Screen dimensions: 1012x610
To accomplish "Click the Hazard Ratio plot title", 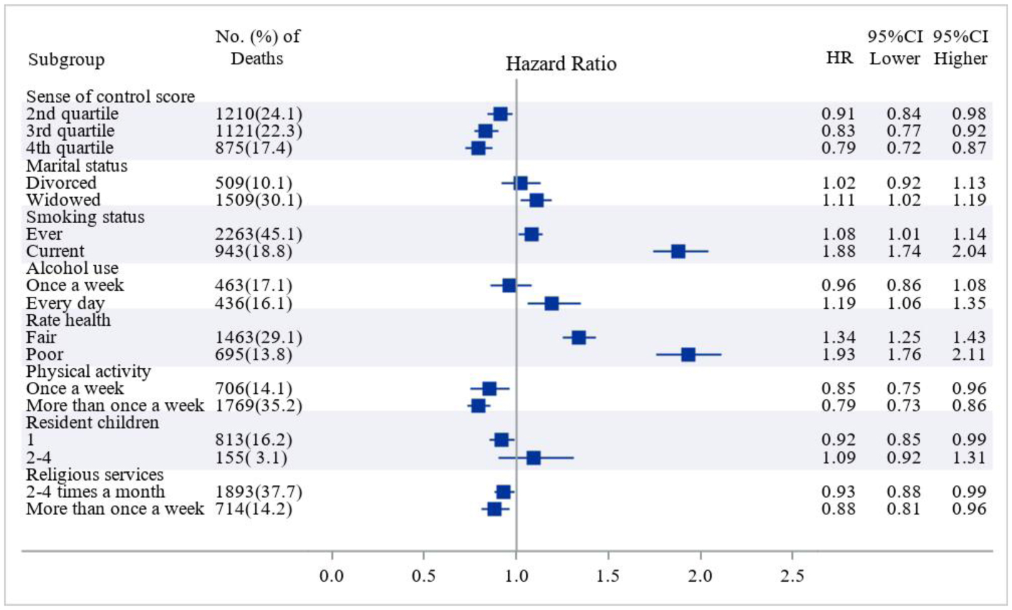I will pos(561,64).
